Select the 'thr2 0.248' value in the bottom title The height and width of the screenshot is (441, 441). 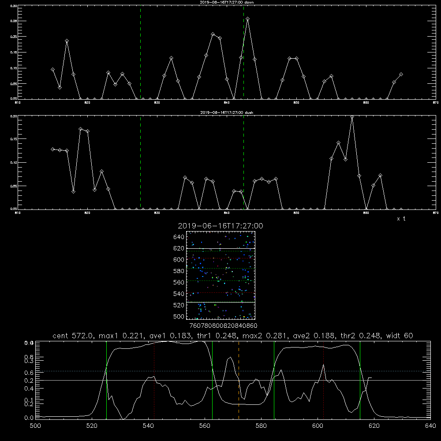click(x=361, y=336)
